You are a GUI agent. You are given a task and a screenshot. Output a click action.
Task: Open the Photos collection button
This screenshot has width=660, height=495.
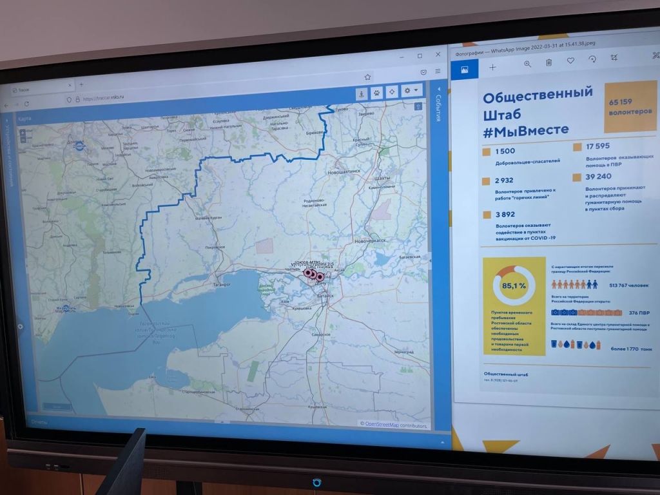coord(465,69)
